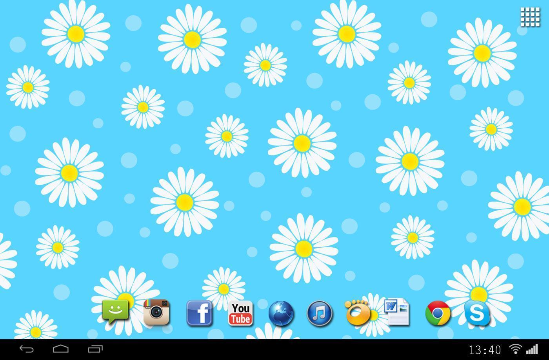Open the app drawer grid
Image resolution: width=549 pixels, height=360 pixels.
pos(530,17)
